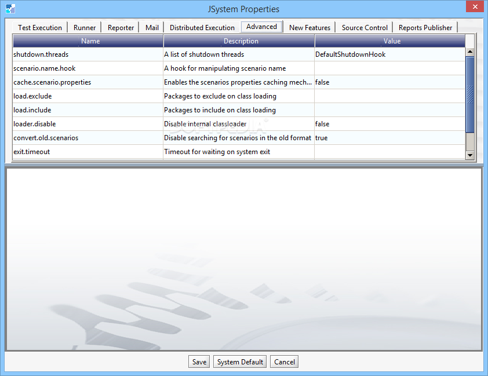Screen dimensions: 488x376
Task: Select the cache.scenario.properties row name
Action: tap(88, 82)
